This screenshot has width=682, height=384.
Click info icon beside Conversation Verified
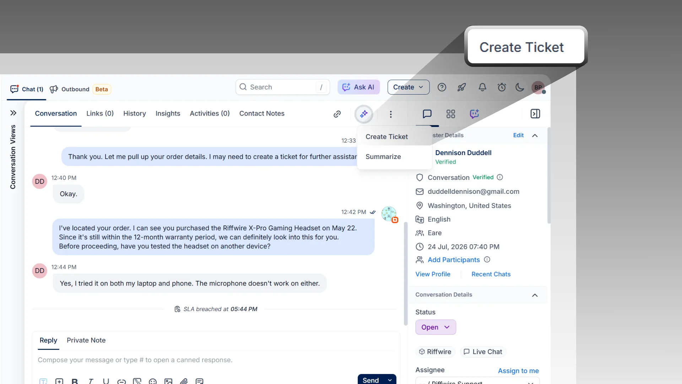click(500, 177)
